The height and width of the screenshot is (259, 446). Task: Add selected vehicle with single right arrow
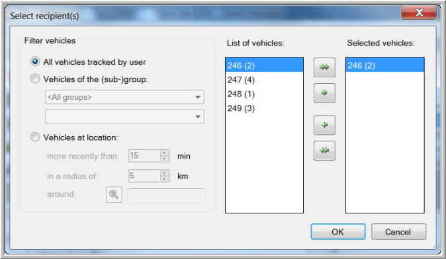pos(324,93)
